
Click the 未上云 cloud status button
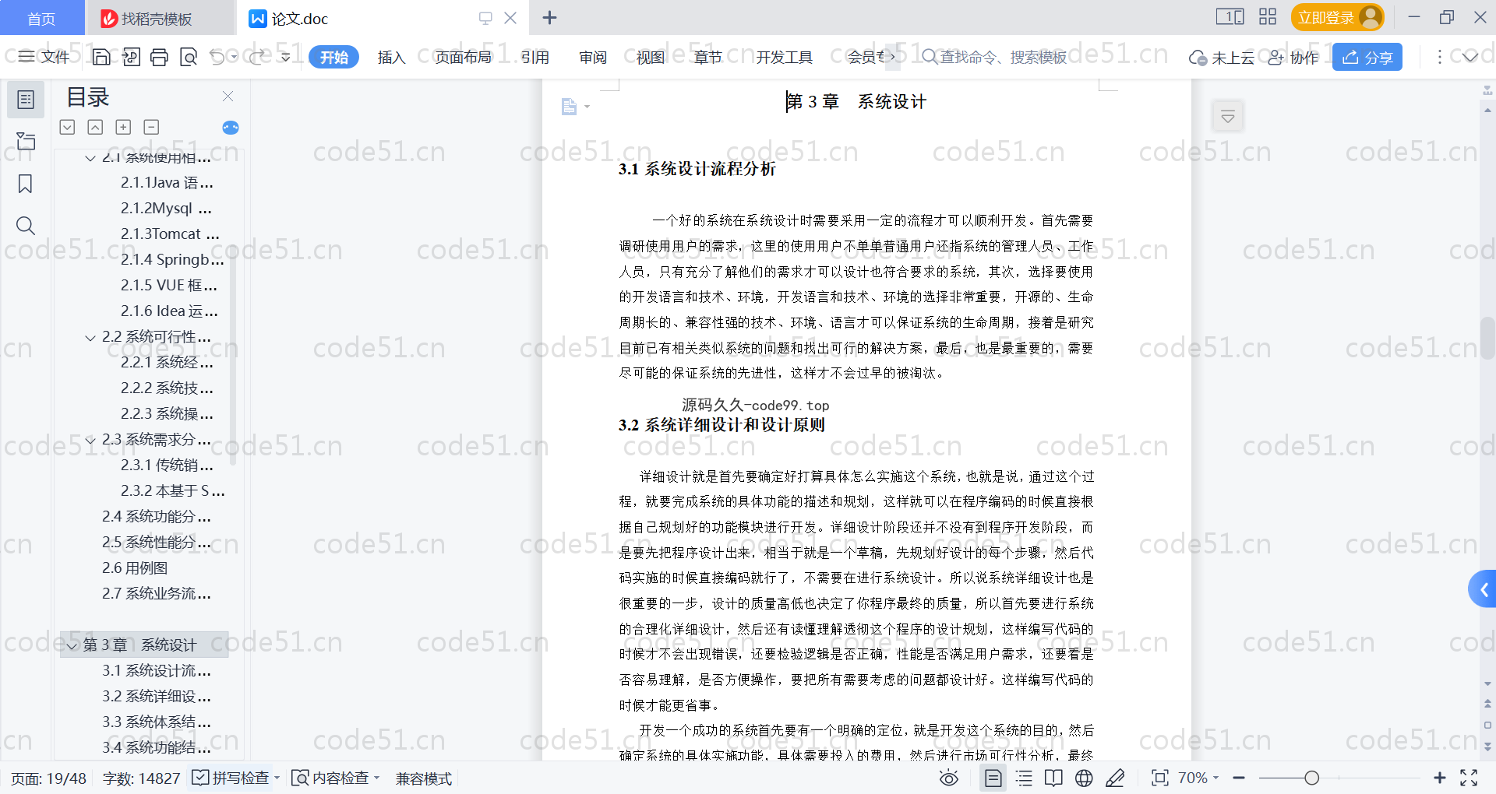point(1222,57)
